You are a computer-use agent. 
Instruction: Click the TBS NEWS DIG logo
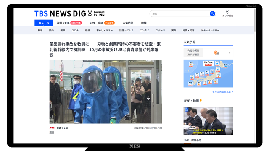pyautogui.click(x=69, y=14)
